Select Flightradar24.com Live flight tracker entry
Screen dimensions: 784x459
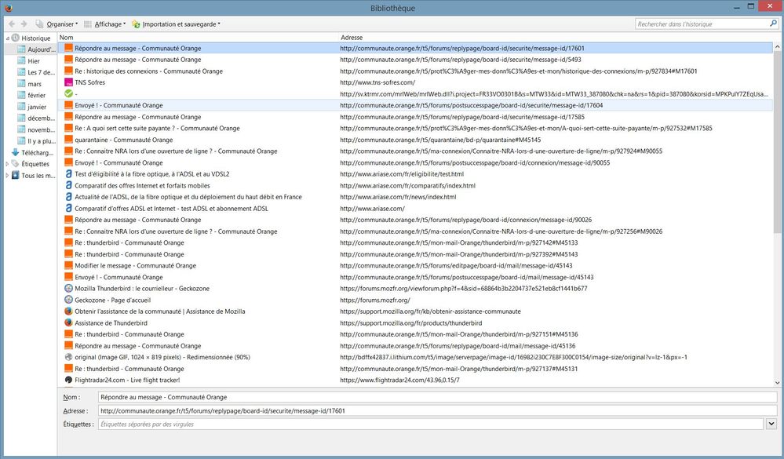[x=415, y=380]
